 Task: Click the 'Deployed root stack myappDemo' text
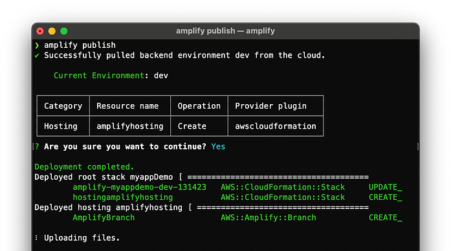(x=104, y=177)
